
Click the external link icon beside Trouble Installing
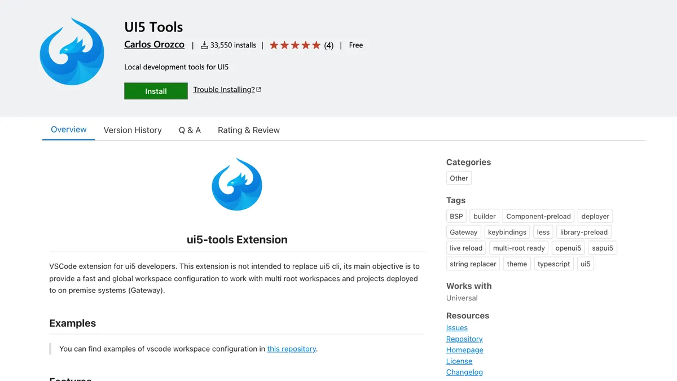258,90
